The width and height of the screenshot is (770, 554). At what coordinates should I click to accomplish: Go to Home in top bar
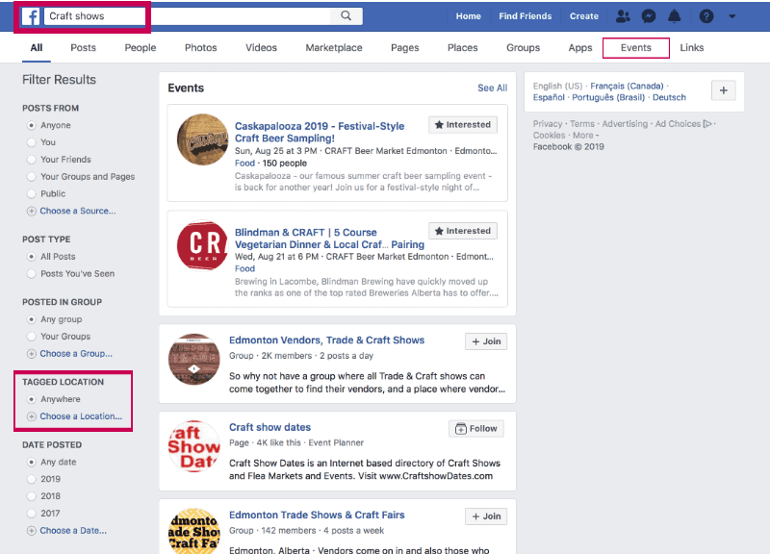point(468,16)
